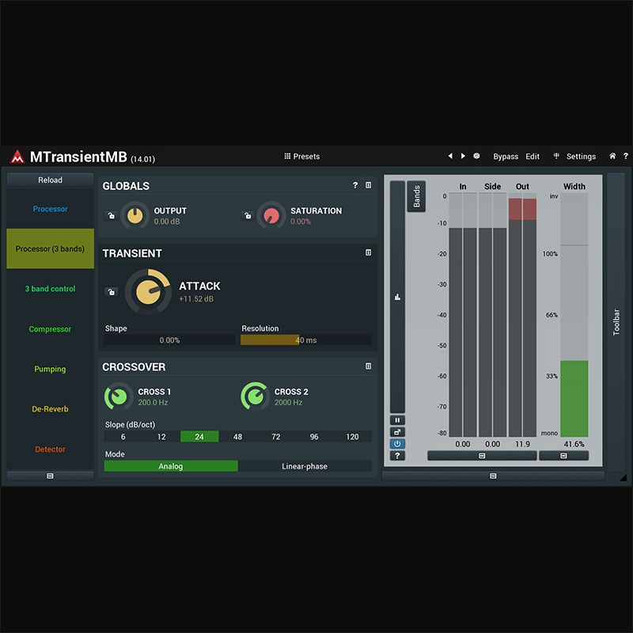Toggle the lock icon next to OUTPUT

111,215
